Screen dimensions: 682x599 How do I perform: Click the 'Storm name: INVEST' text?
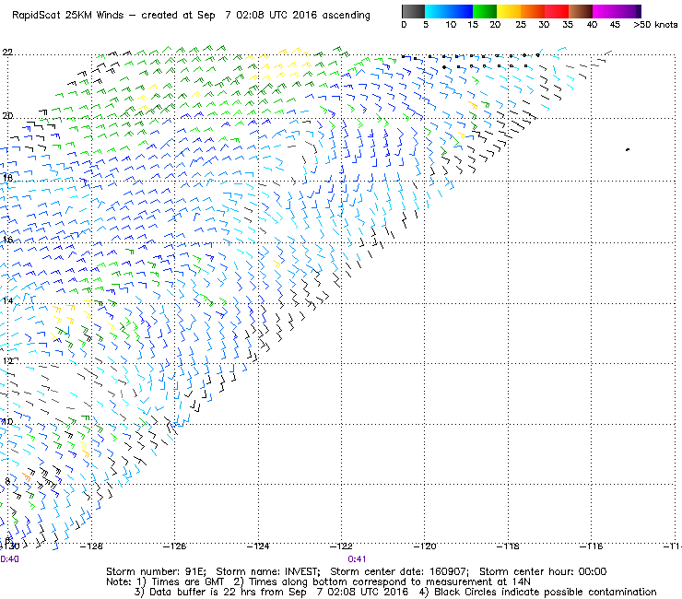[x=268, y=571]
